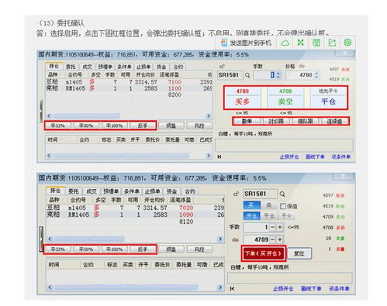Click the upper SR1501 contract input field
The width and height of the screenshot is (387, 306).
coord(230,75)
